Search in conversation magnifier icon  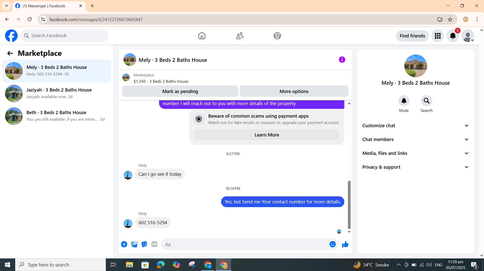427,101
